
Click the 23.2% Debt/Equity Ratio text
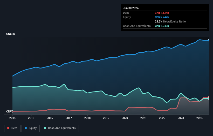(170, 21)
